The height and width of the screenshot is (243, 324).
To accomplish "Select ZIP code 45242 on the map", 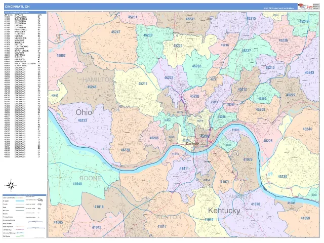I will [304, 21].
